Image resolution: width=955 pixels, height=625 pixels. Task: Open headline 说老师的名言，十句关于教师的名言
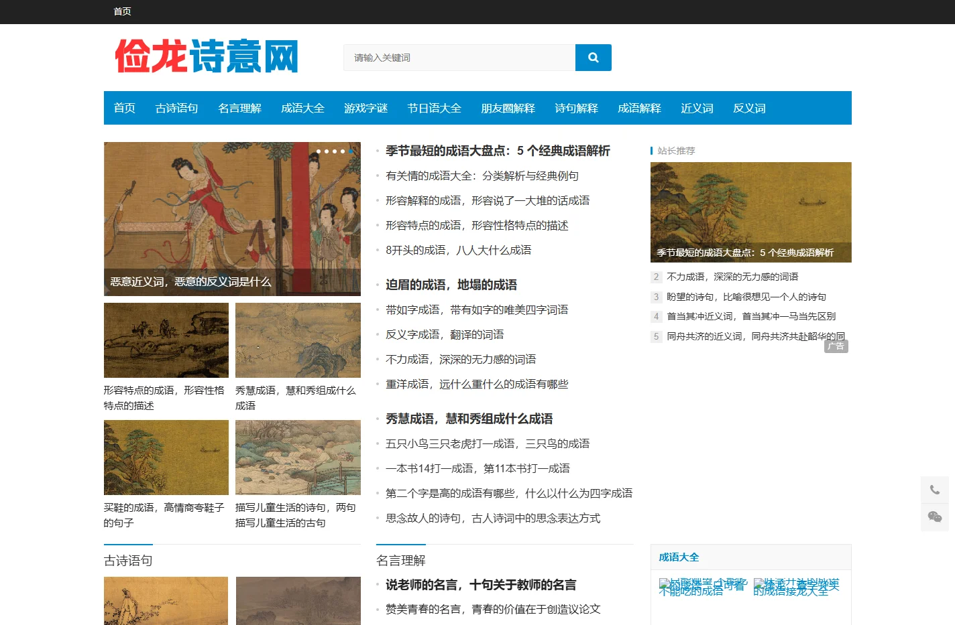[x=481, y=585]
